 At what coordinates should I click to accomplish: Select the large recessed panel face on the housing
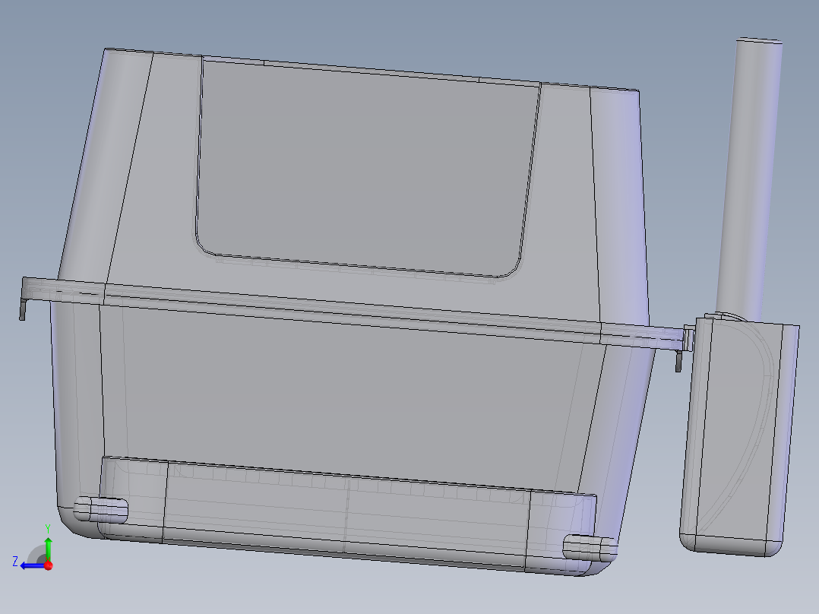pyautogui.click(x=368, y=167)
